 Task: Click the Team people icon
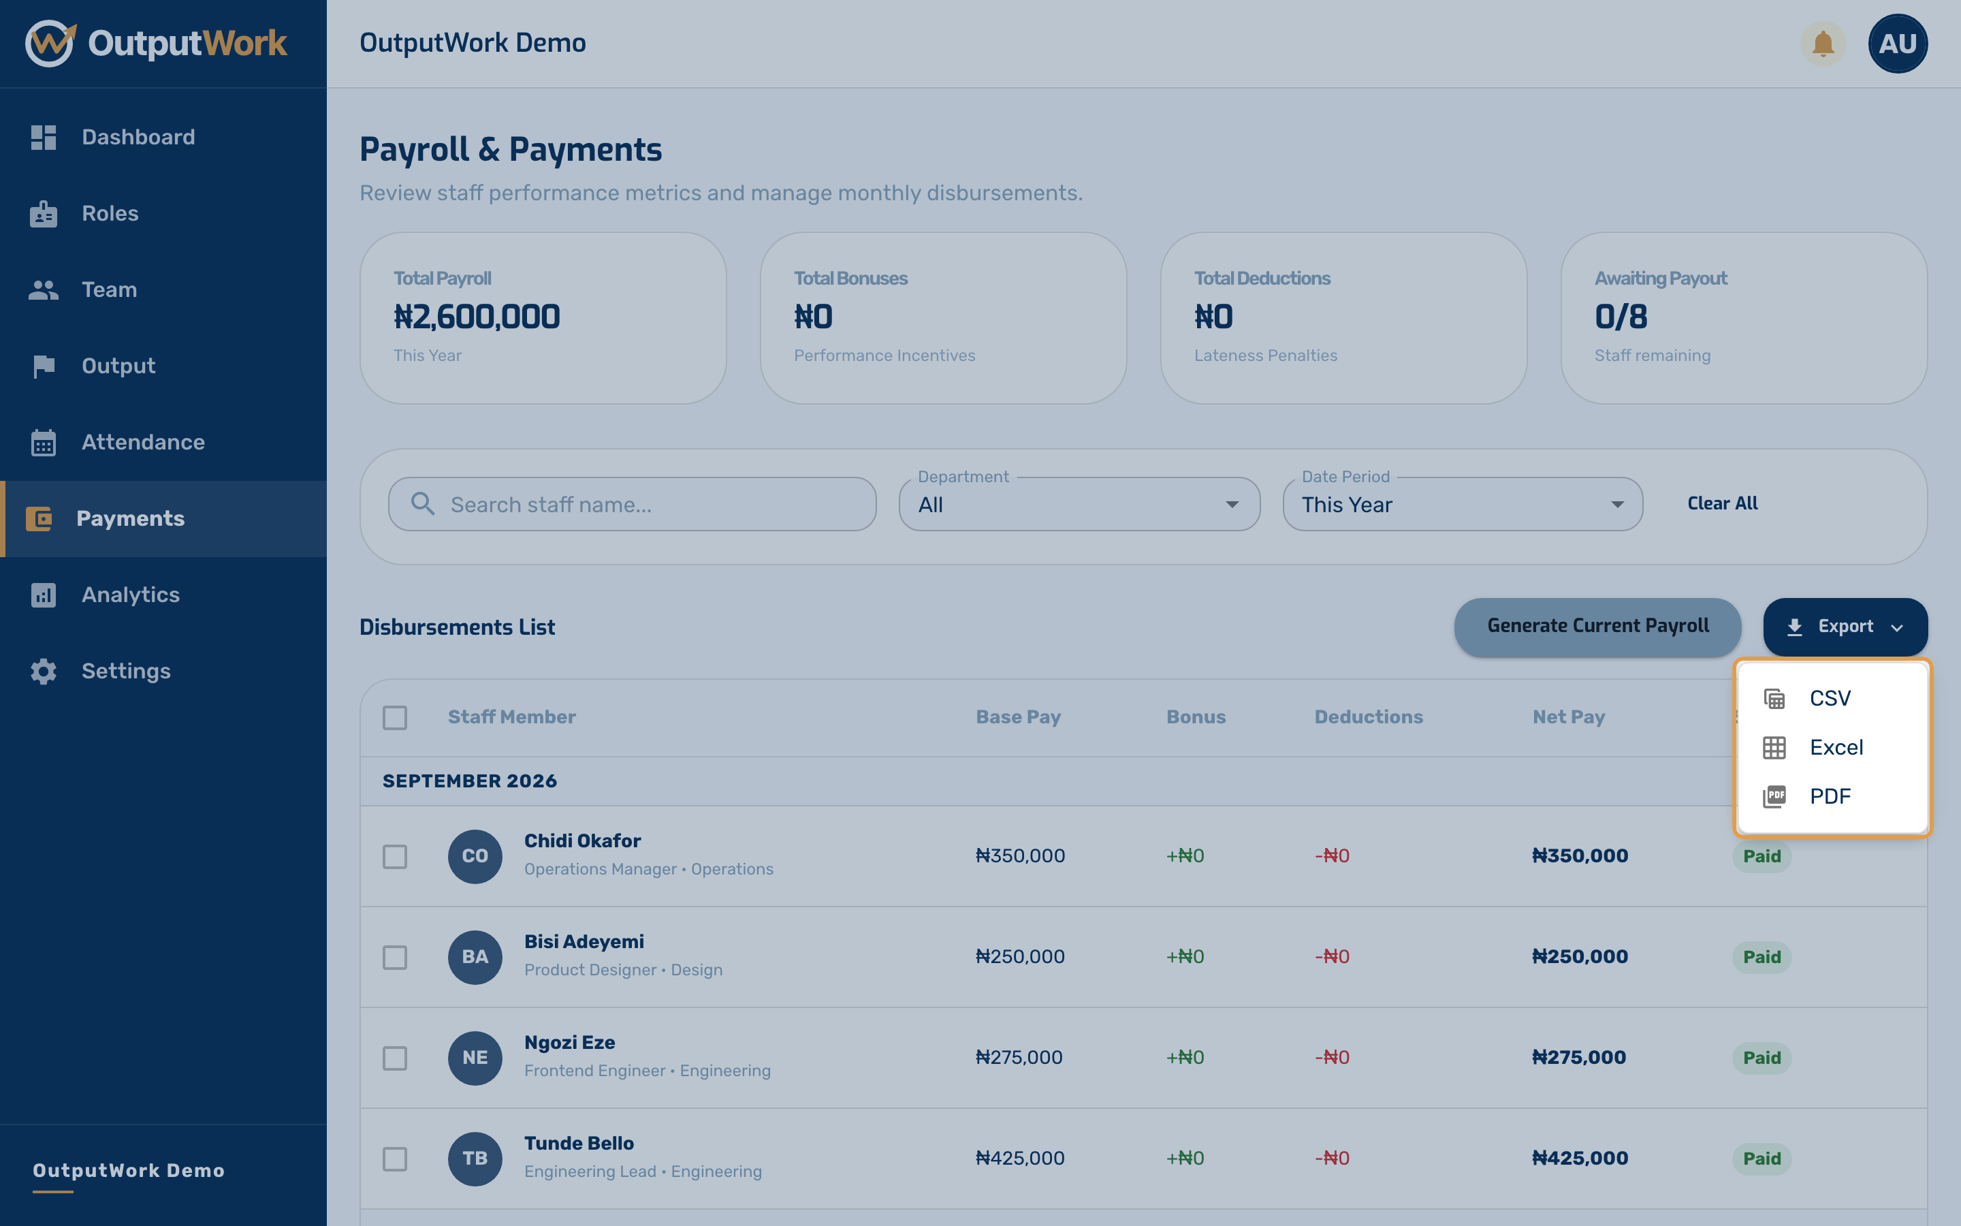tap(44, 290)
